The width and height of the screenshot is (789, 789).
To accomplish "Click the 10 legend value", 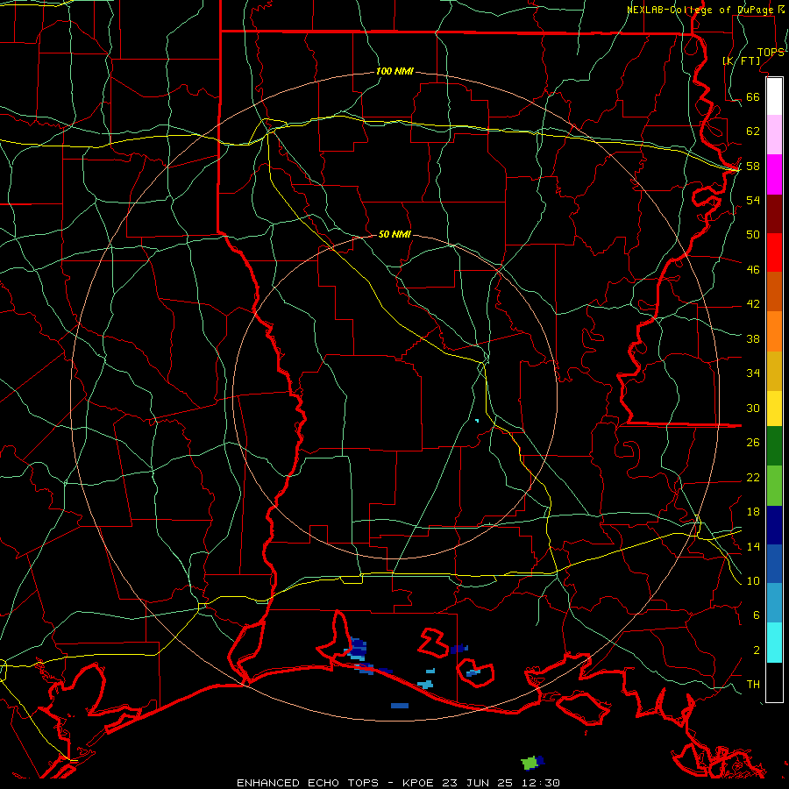I will (753, 580).
